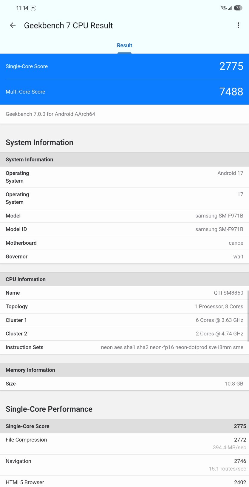
Task: Tap the 394.4 MB/sec throughput value
Action: click(229, 448)
